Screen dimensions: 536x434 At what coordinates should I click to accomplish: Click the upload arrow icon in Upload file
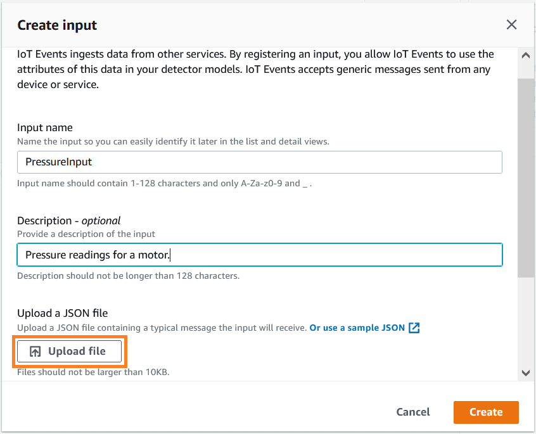coord(35,352)
